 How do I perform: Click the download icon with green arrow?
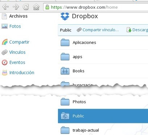(129, 30)
